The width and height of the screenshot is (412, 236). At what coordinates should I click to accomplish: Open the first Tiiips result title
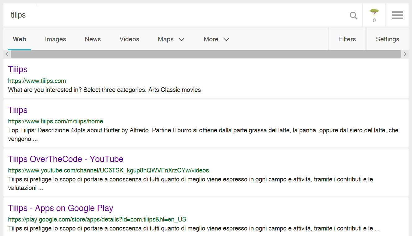click(18, 69)
